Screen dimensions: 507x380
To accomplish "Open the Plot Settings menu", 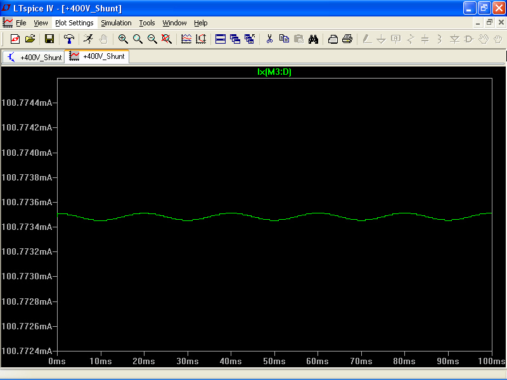I will coord(74,23).
